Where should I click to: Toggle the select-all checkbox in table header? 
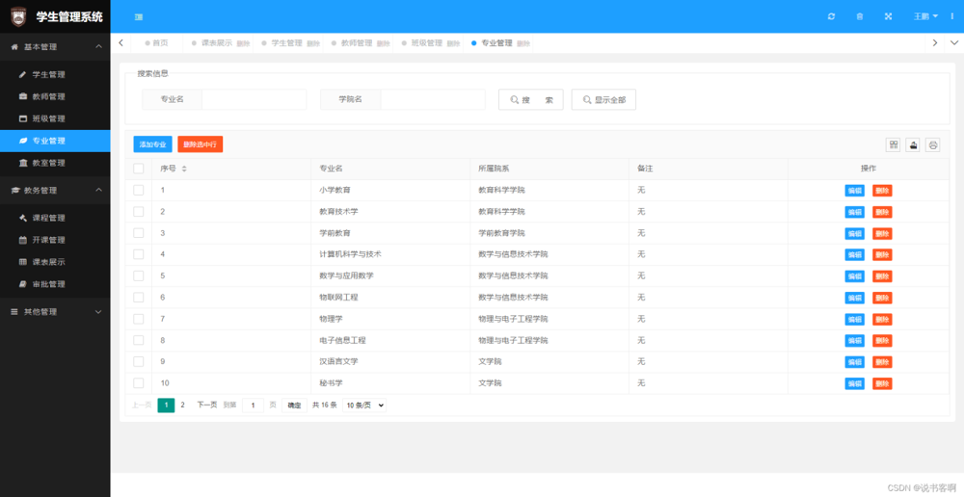point(138,169)
